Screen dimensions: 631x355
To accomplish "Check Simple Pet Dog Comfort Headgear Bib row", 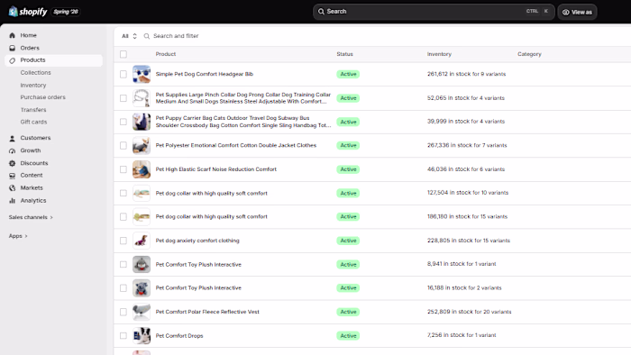I will pos(123,75).
